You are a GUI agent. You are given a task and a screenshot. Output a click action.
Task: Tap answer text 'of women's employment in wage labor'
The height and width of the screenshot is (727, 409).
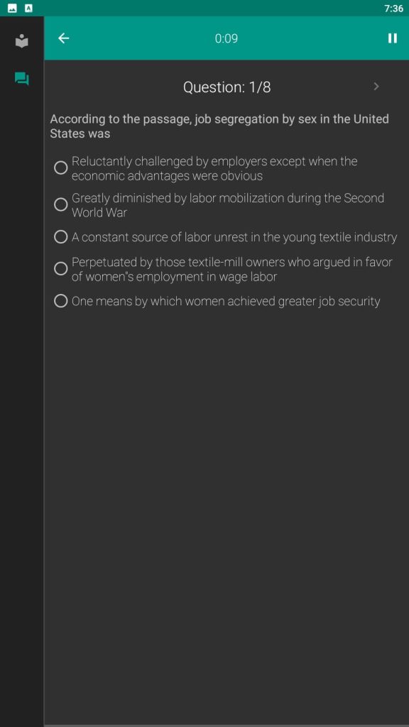coord(175,278)
